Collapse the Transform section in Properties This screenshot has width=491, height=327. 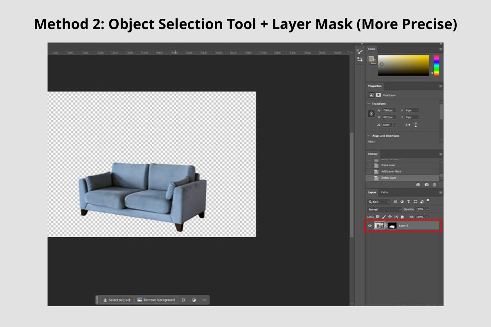(x=369, y=103)
